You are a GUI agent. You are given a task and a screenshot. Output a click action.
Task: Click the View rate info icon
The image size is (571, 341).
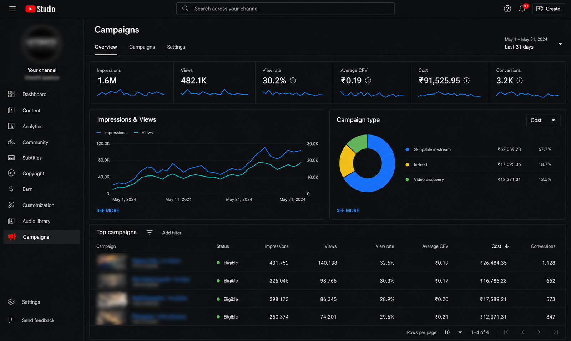[x=293, y=81]
